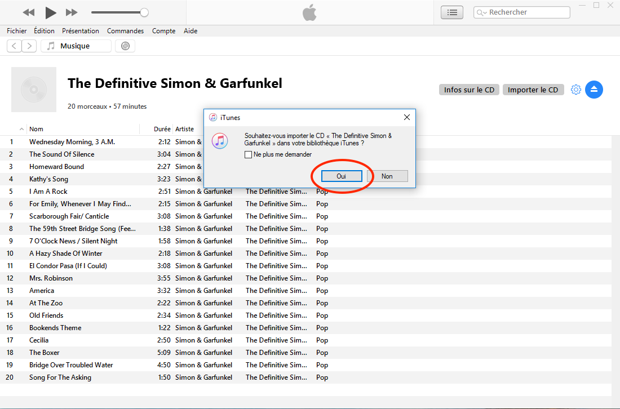Select track The 59th Street Bridge Song

[305, 228]
